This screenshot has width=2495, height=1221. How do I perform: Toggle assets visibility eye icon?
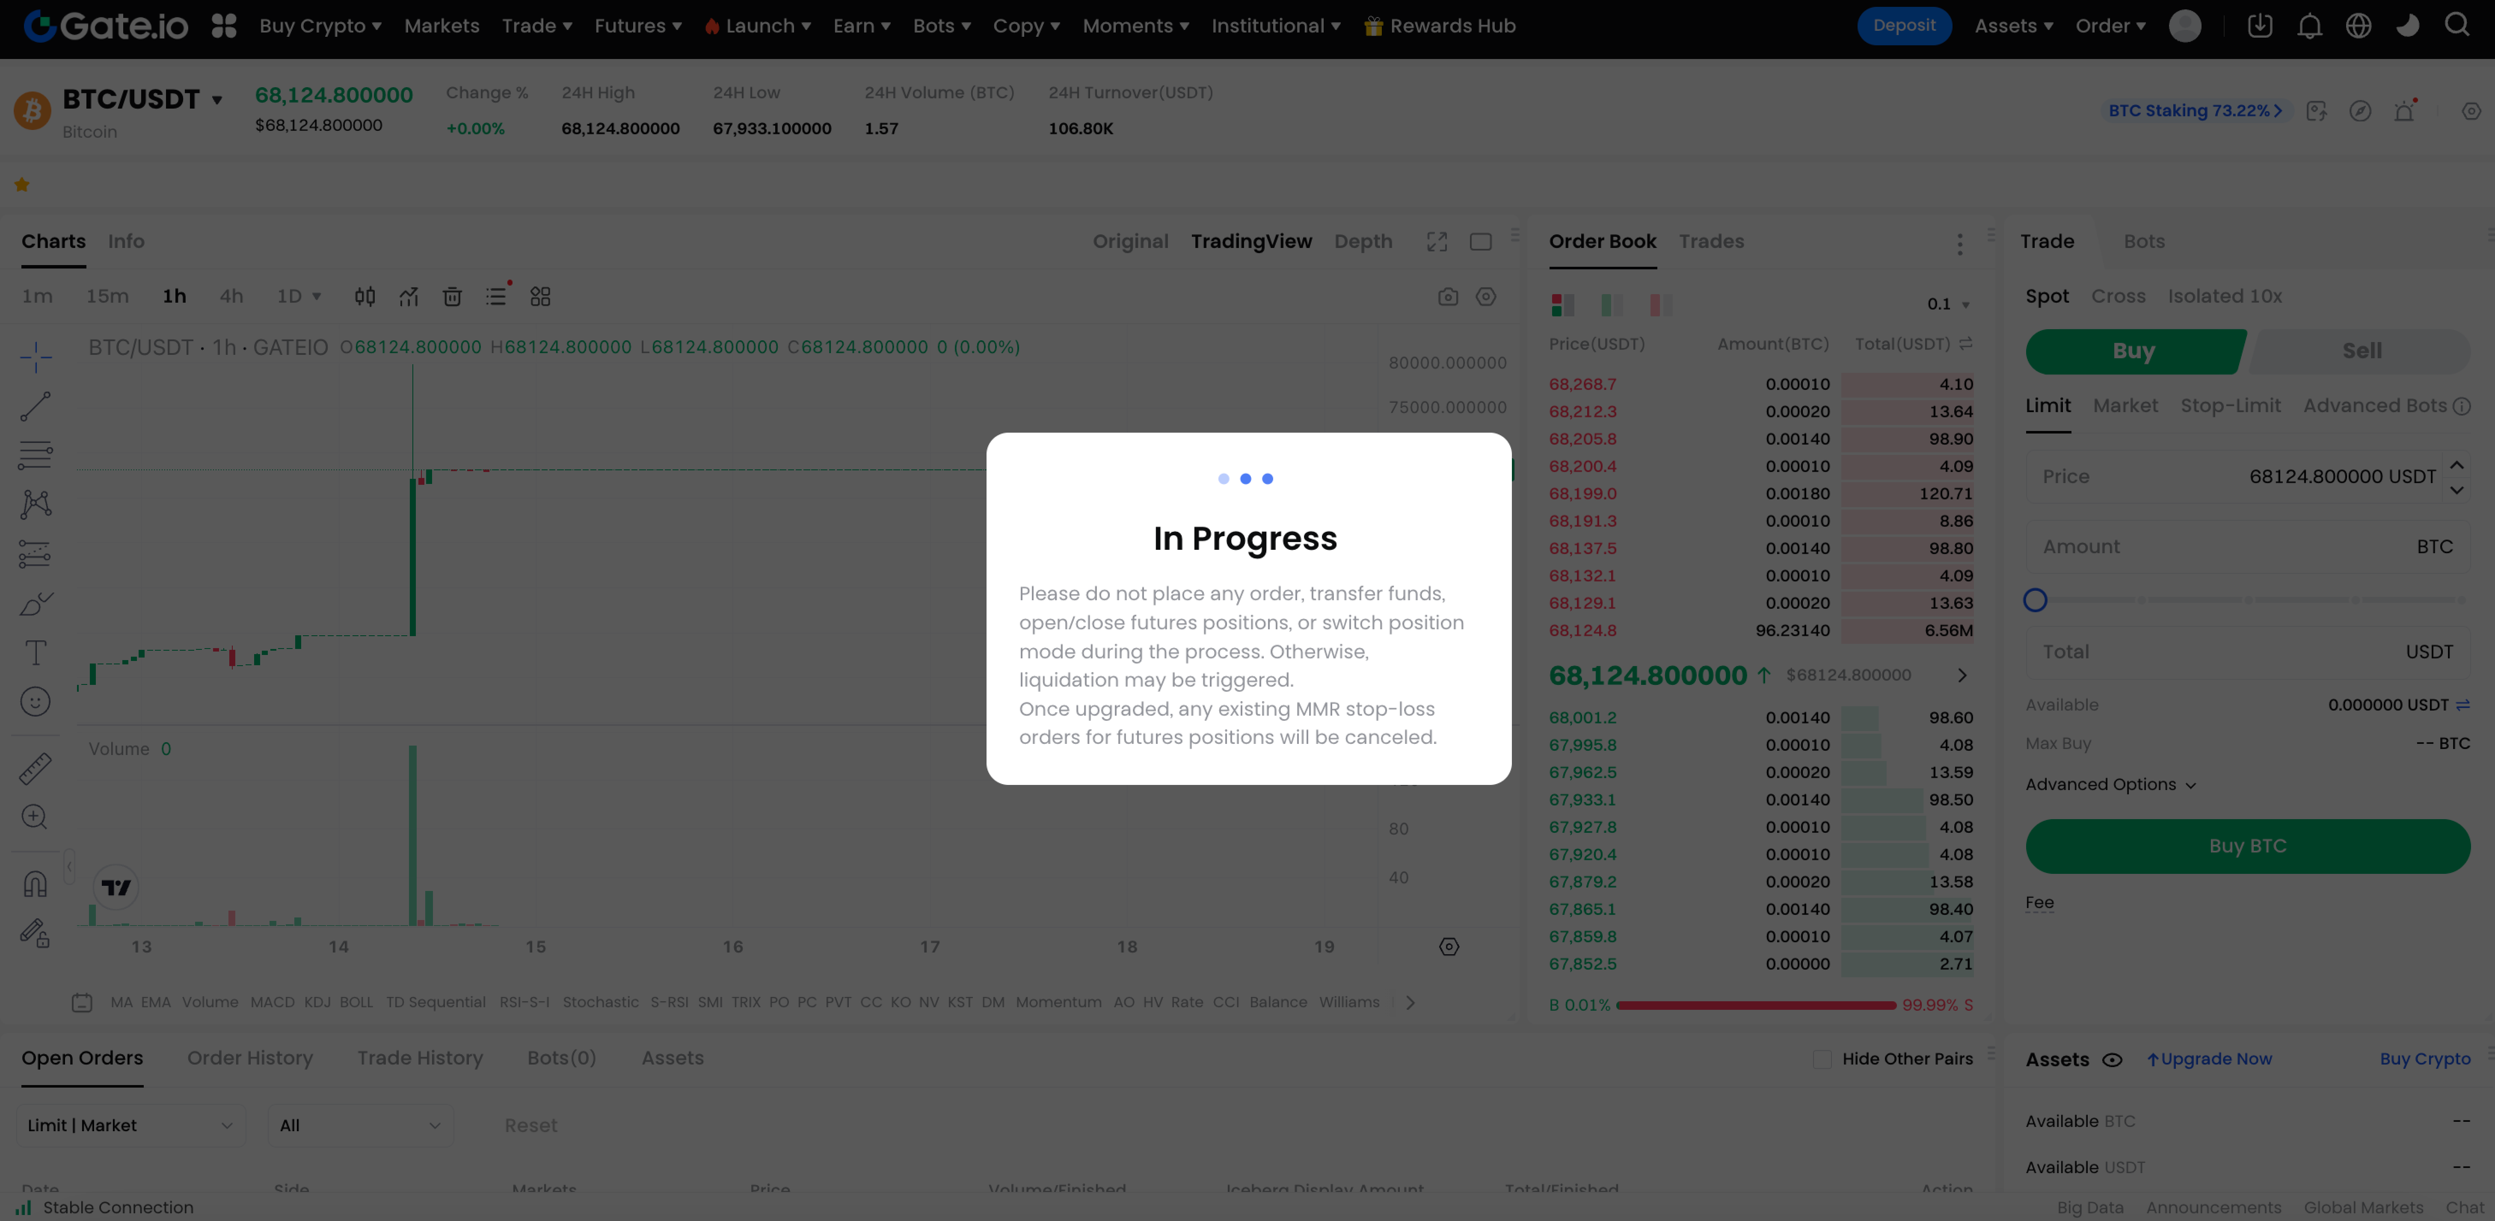coord(2113,1060)
